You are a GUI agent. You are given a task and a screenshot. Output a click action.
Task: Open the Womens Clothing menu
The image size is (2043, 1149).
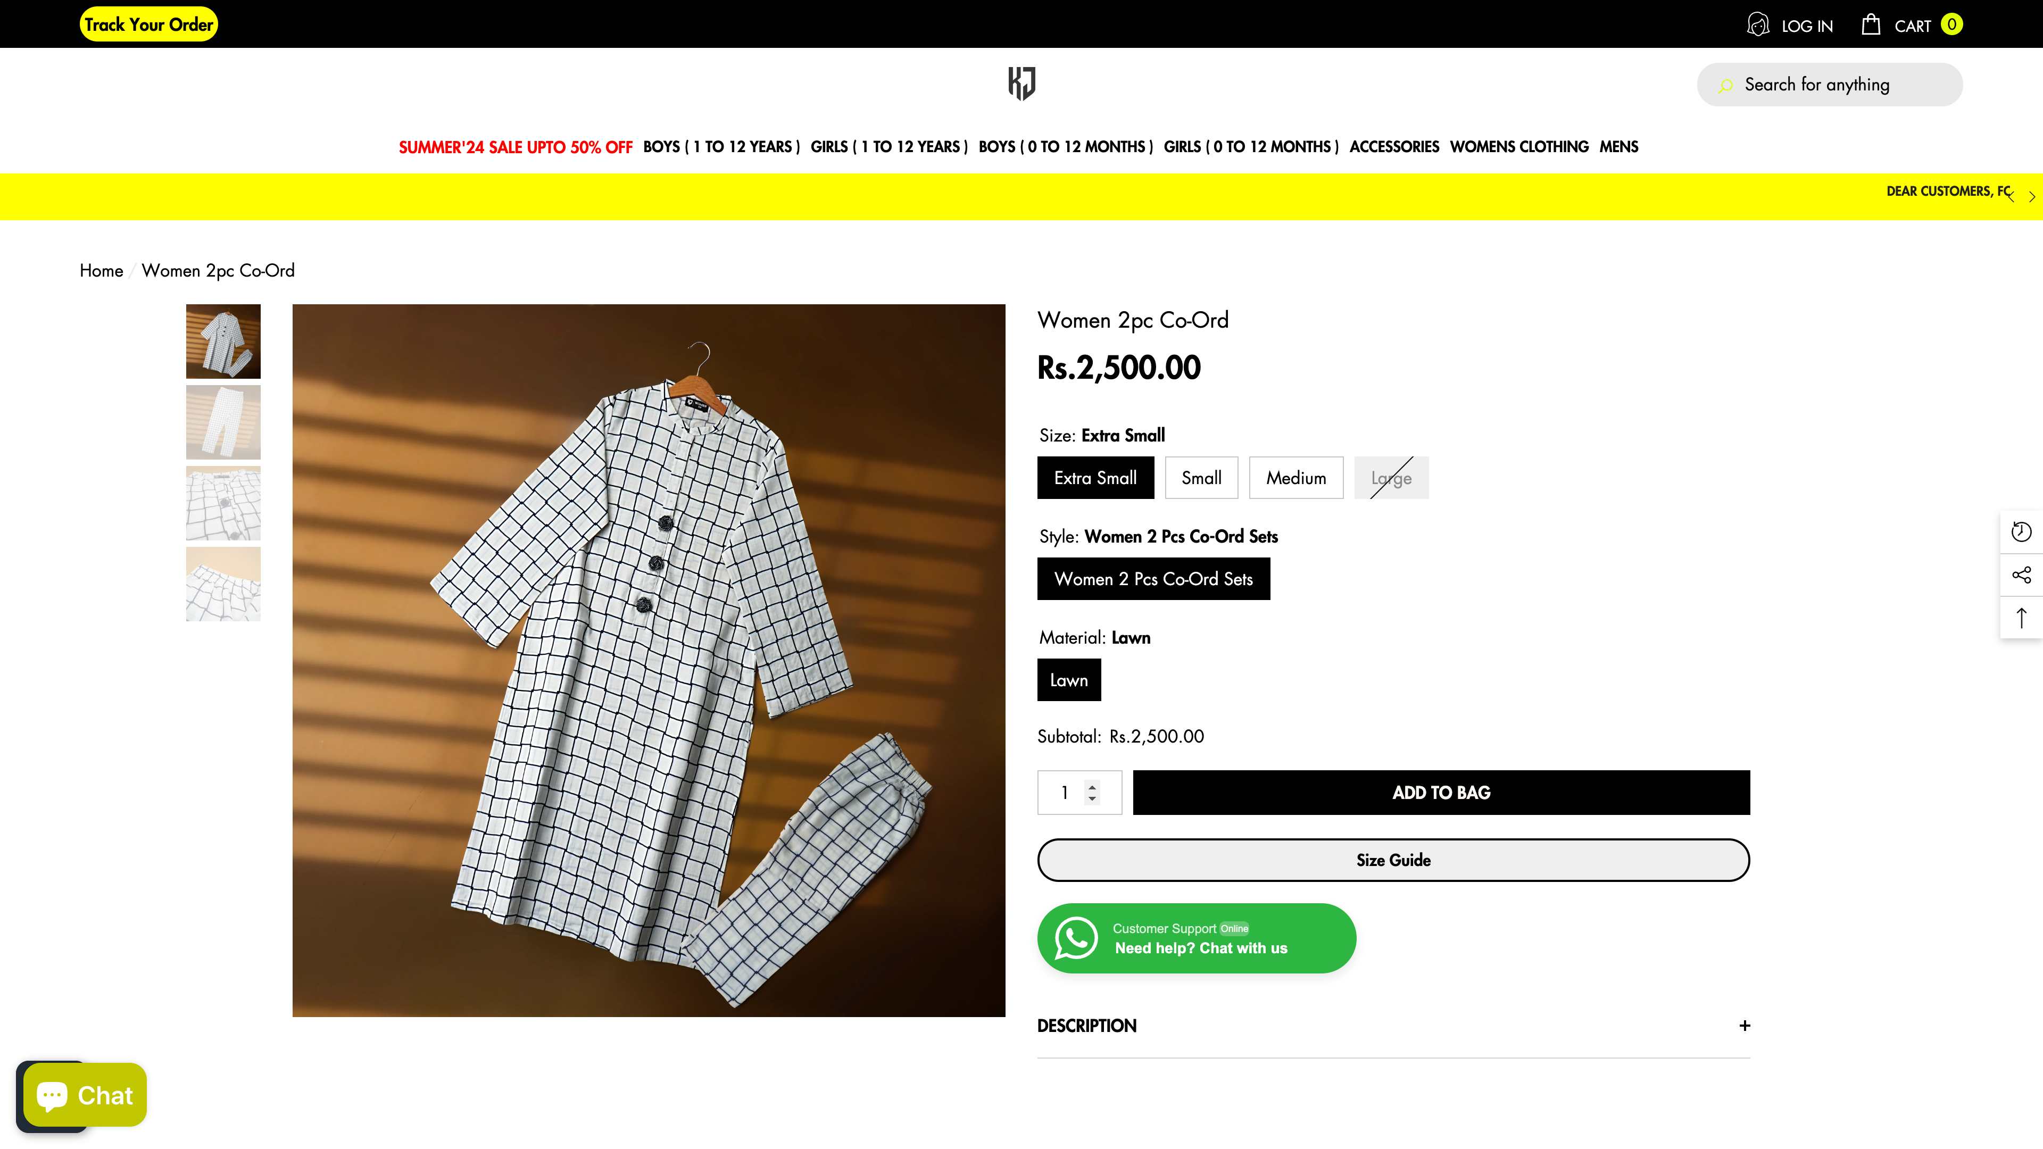(x=1519, y=147)
